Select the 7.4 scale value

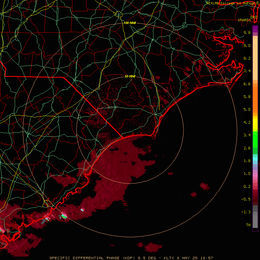click(247, 71)
